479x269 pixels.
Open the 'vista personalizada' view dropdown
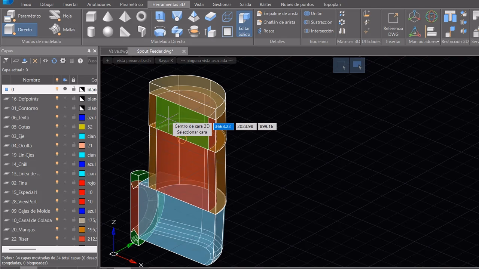[x=134, y=61]
